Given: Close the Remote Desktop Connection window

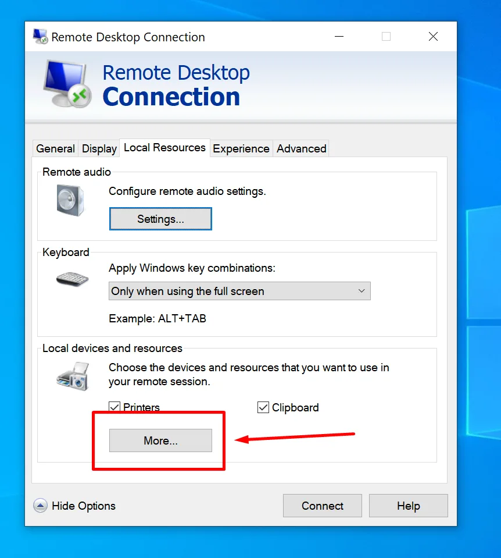Looking at the screenshot, I should (433, 36).
